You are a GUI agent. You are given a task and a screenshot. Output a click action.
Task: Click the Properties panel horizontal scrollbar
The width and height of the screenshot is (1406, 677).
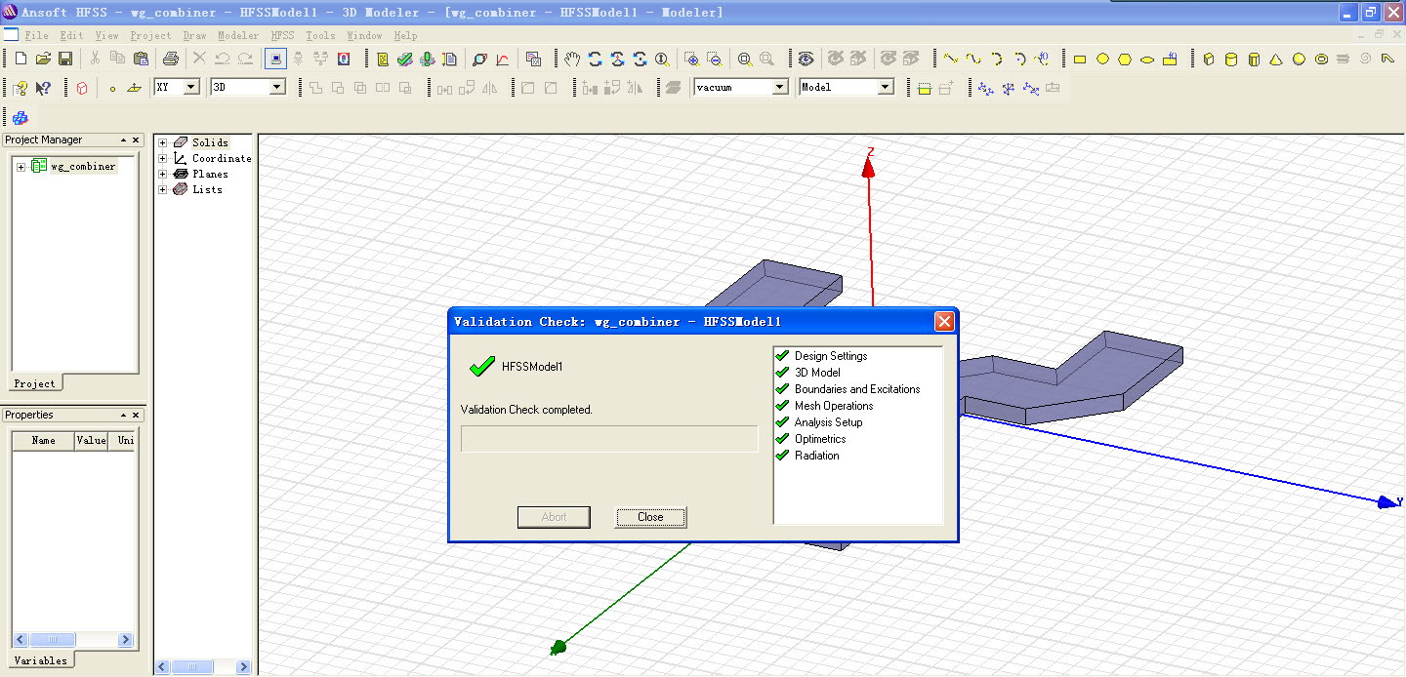click(74, 640)
